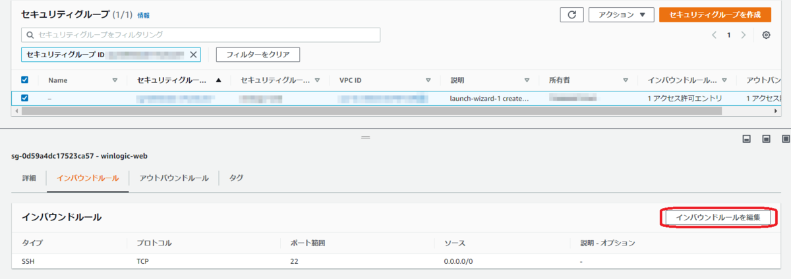Click SSH type cell in inbound rules
The image size is (791, 279).
click(30, 261)
